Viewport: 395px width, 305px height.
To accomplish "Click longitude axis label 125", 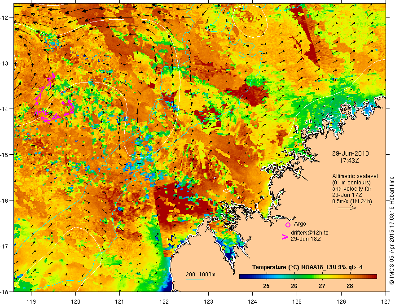I will [x=297, y=301].
